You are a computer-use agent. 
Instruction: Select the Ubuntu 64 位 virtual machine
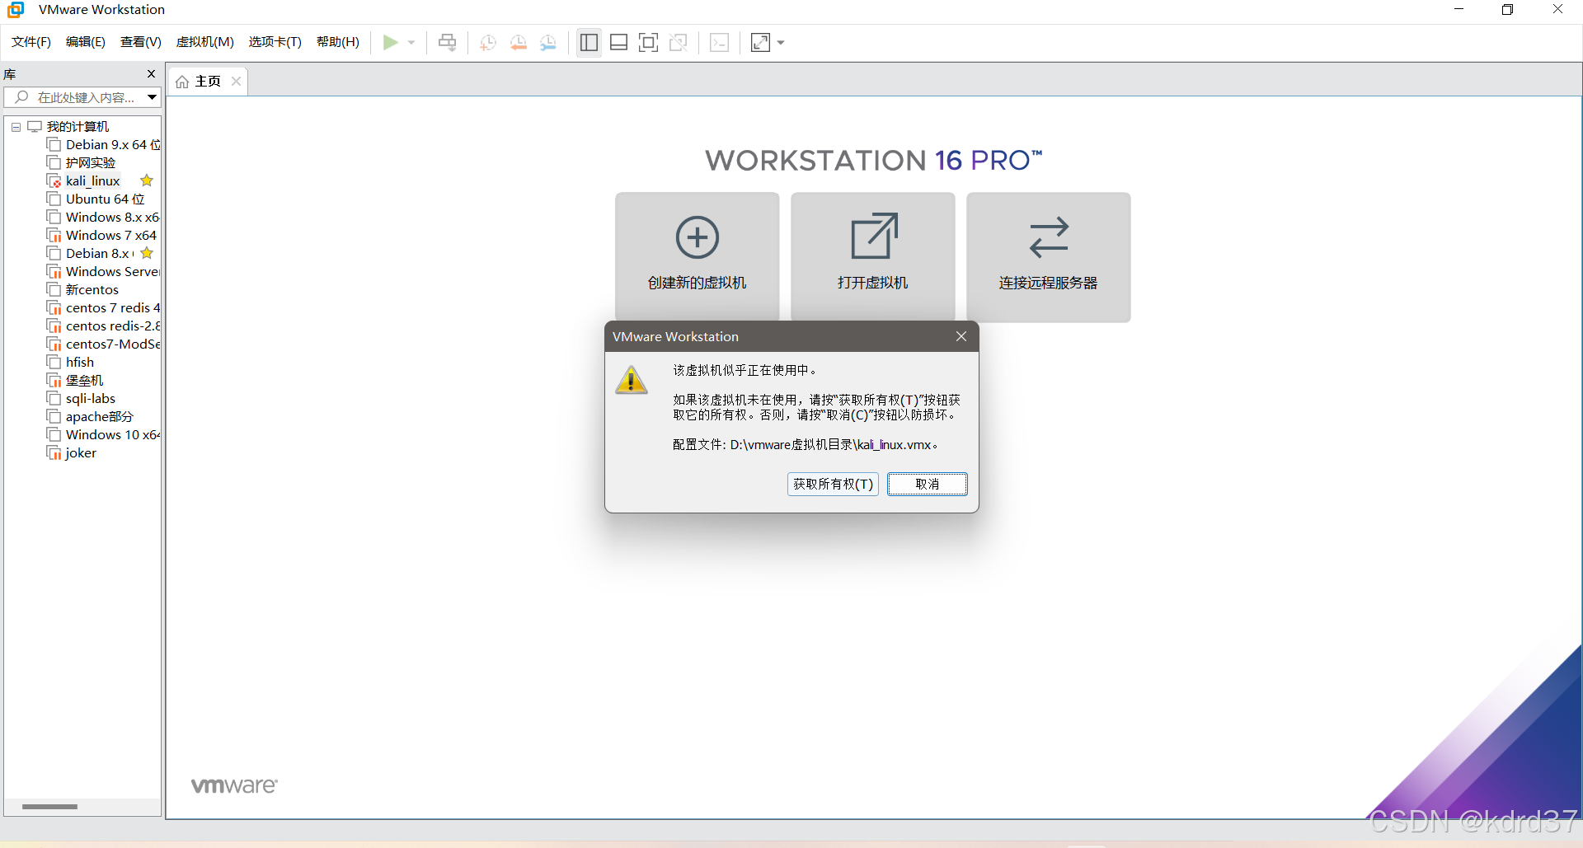[x=96, y=199]
